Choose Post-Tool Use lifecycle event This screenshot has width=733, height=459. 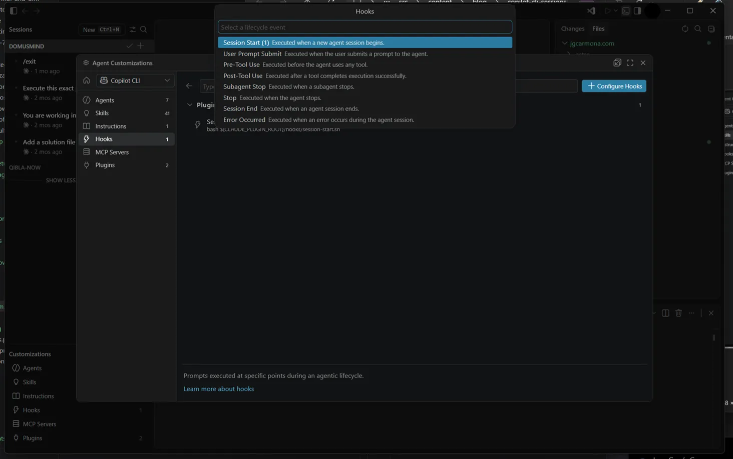365,75
